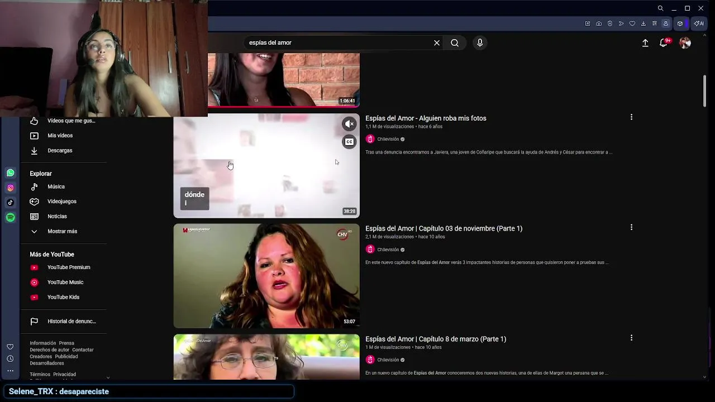The width and height of the screenshot is (715, 402).
Task: Open Chilevisión channel under Capítulo 8 de marzo
Action: pyautogui.click(x=388, y=360)
